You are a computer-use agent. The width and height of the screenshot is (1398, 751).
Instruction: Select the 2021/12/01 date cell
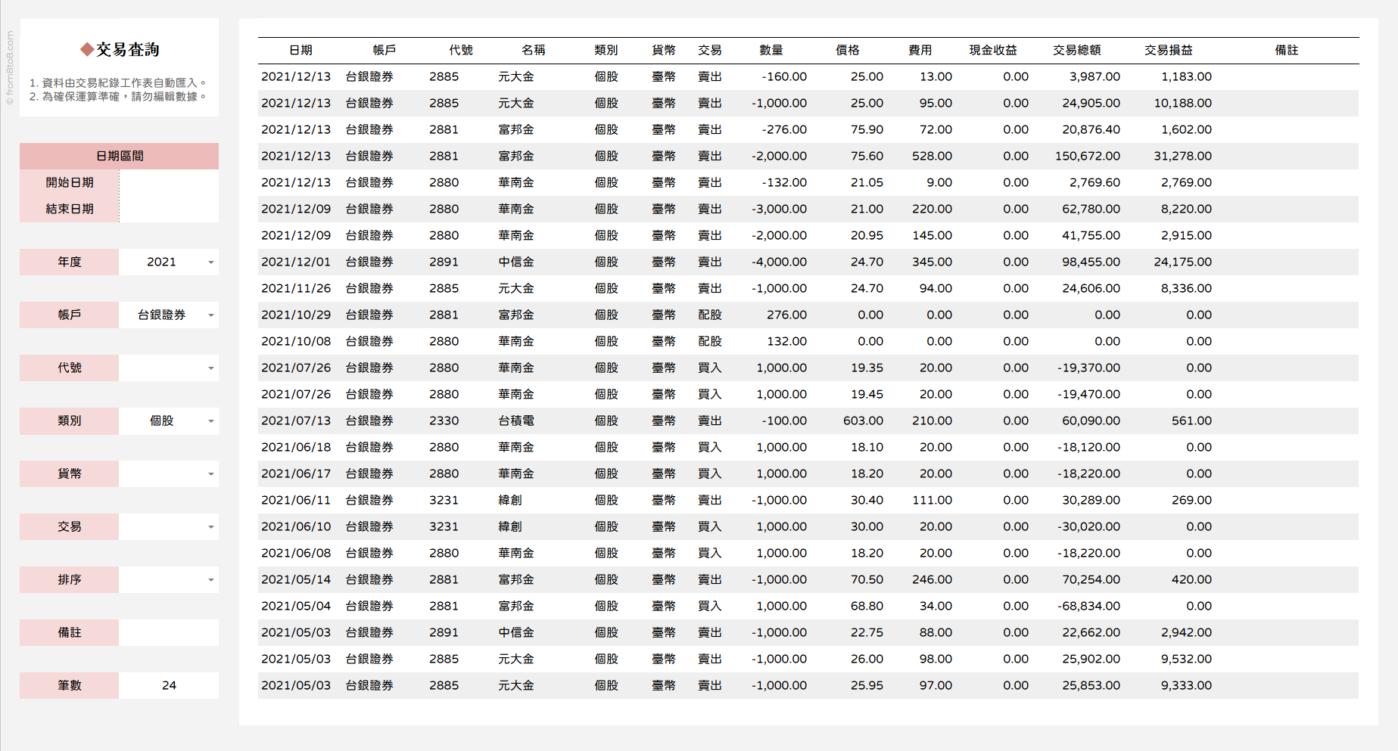point(296,262)
